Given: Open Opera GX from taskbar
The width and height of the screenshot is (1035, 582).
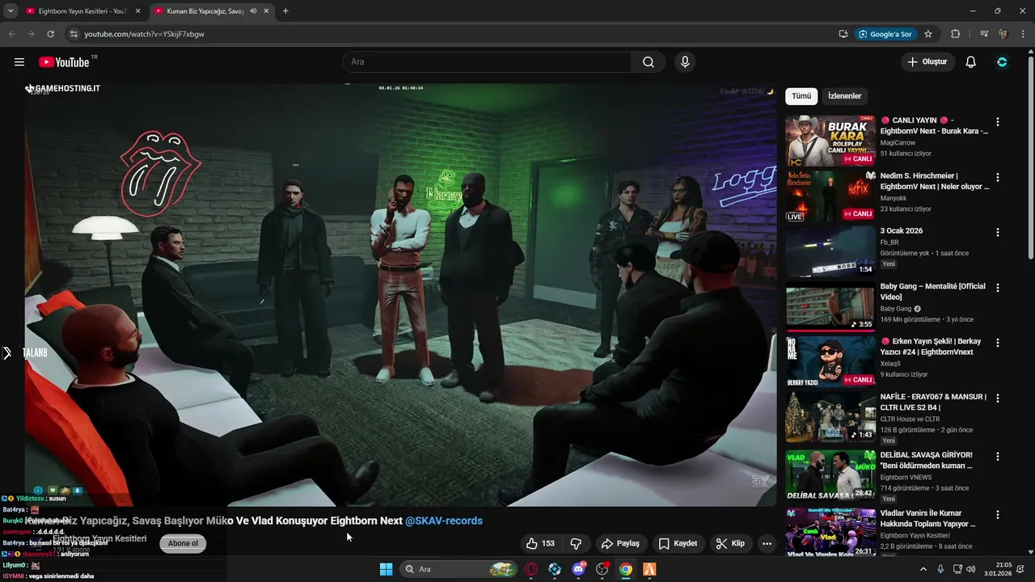Looking at the screenshot, I should tap(531, 569).
